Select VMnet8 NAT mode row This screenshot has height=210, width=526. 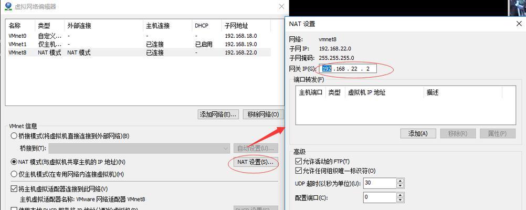pyautogui.click(x=138, y=52)
